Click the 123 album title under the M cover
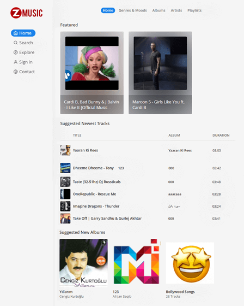Screen dimensions: 244x306 click(x=115, y=292)
